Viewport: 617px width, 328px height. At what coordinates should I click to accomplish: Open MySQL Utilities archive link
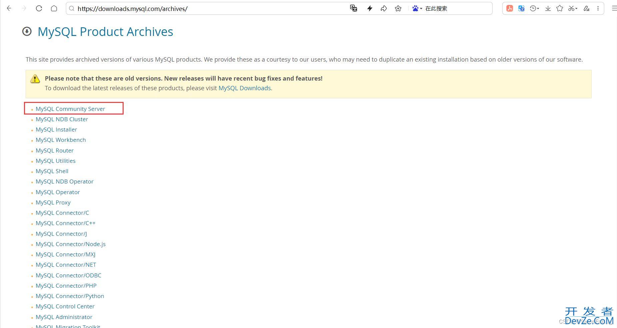pos(56,161)
